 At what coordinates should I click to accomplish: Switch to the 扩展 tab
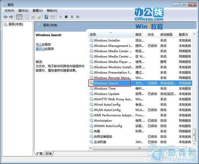[x=39, y=154]
